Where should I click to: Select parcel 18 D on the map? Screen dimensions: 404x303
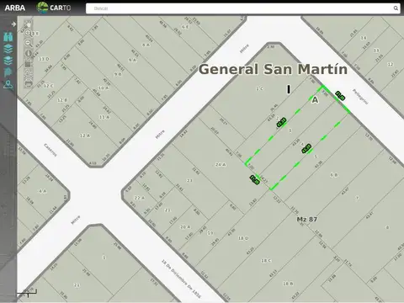coord(243,238)
